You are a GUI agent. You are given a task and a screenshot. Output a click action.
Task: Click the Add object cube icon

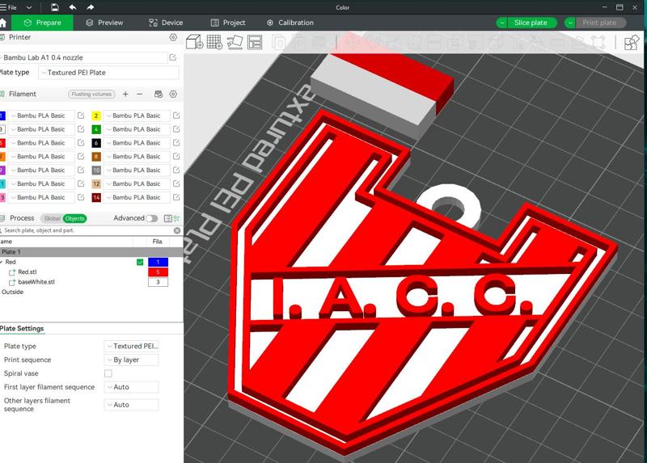point(194,42)
